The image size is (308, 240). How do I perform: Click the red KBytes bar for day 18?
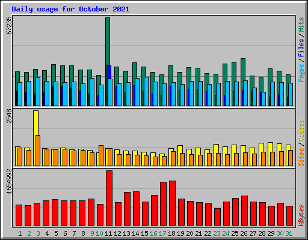pyautogui.click(x=172, y=203)
